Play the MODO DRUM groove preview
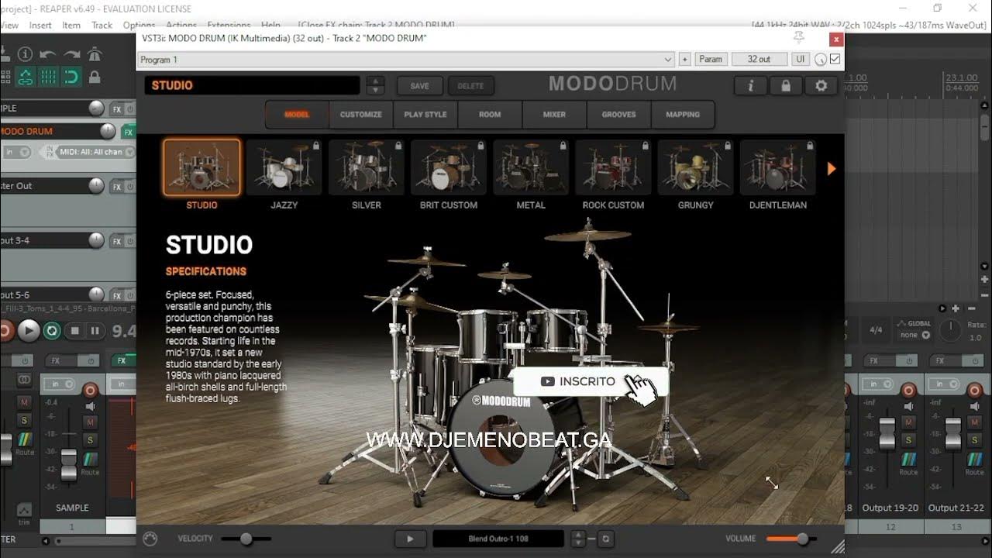 [x=410, y=539]
